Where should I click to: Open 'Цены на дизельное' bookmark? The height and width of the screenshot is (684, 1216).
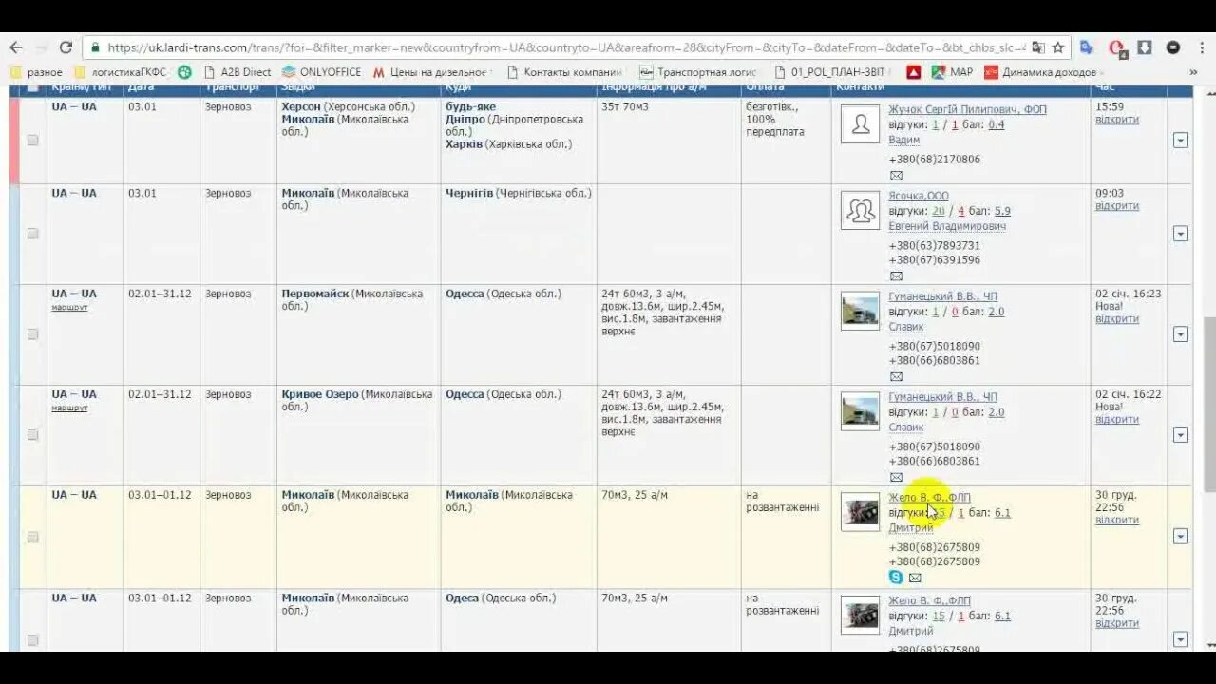coord(431,72)
